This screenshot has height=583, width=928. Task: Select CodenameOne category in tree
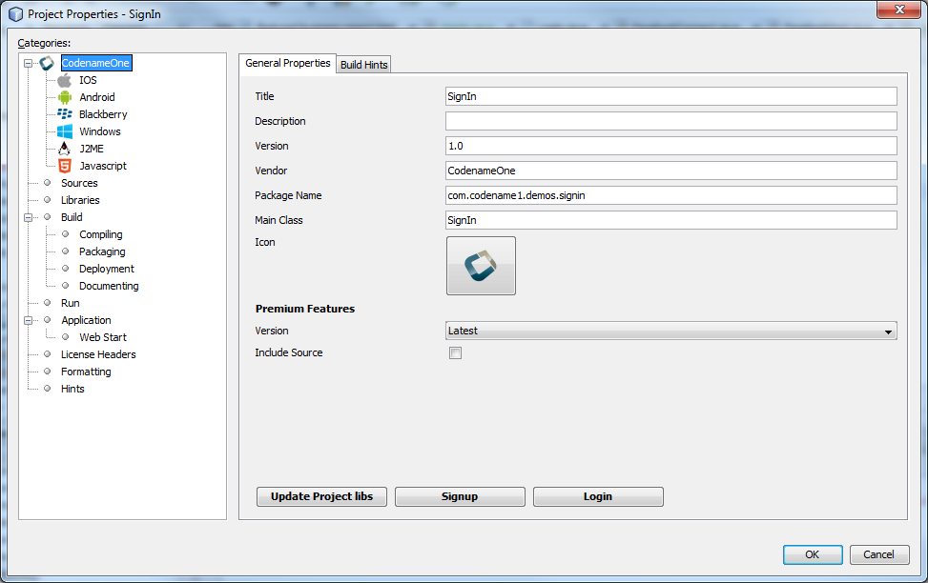(96, 63)
